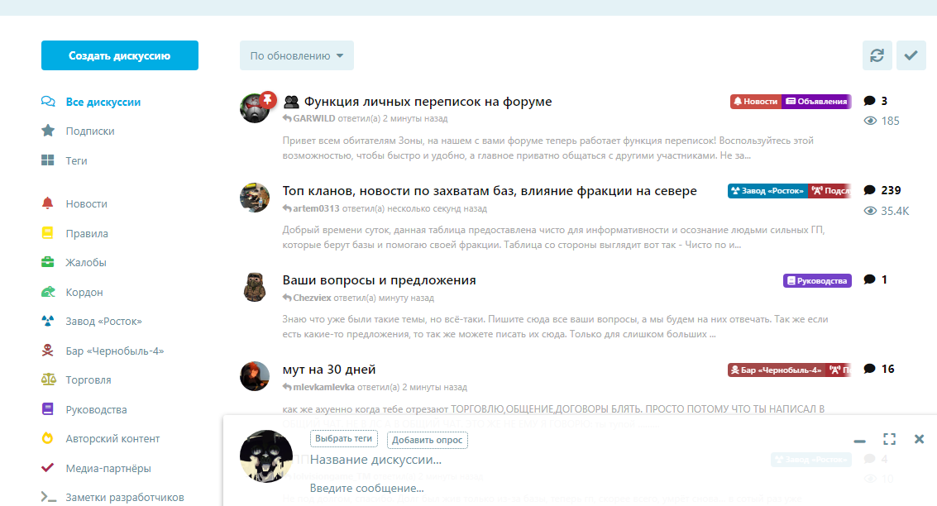This screenshot has width=937, height=506.
Task: Open the мут на 30 дней discussion
Action: (x=328, y=370)
